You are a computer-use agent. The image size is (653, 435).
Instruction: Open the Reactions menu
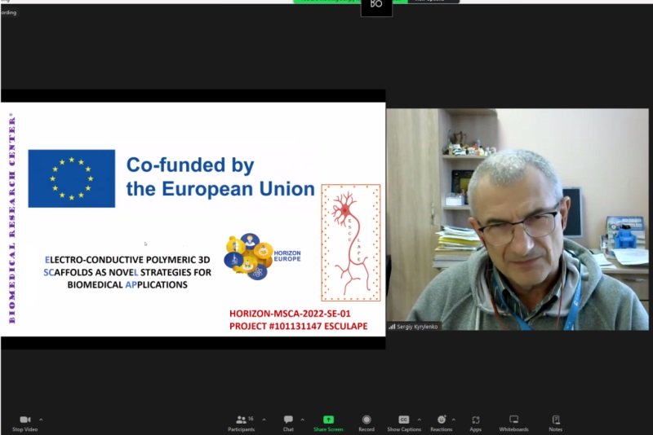coord(441,424)
